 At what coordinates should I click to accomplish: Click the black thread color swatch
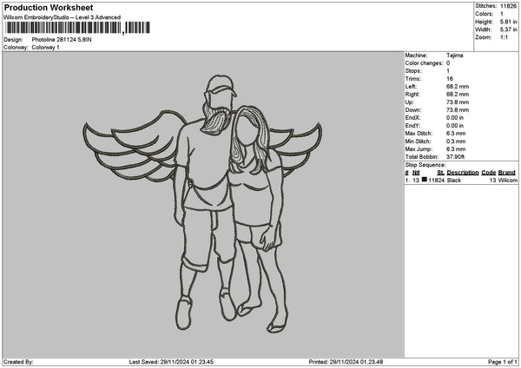pos(425,180)
